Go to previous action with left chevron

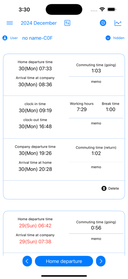pyautogui.click(x=27, y=261)
